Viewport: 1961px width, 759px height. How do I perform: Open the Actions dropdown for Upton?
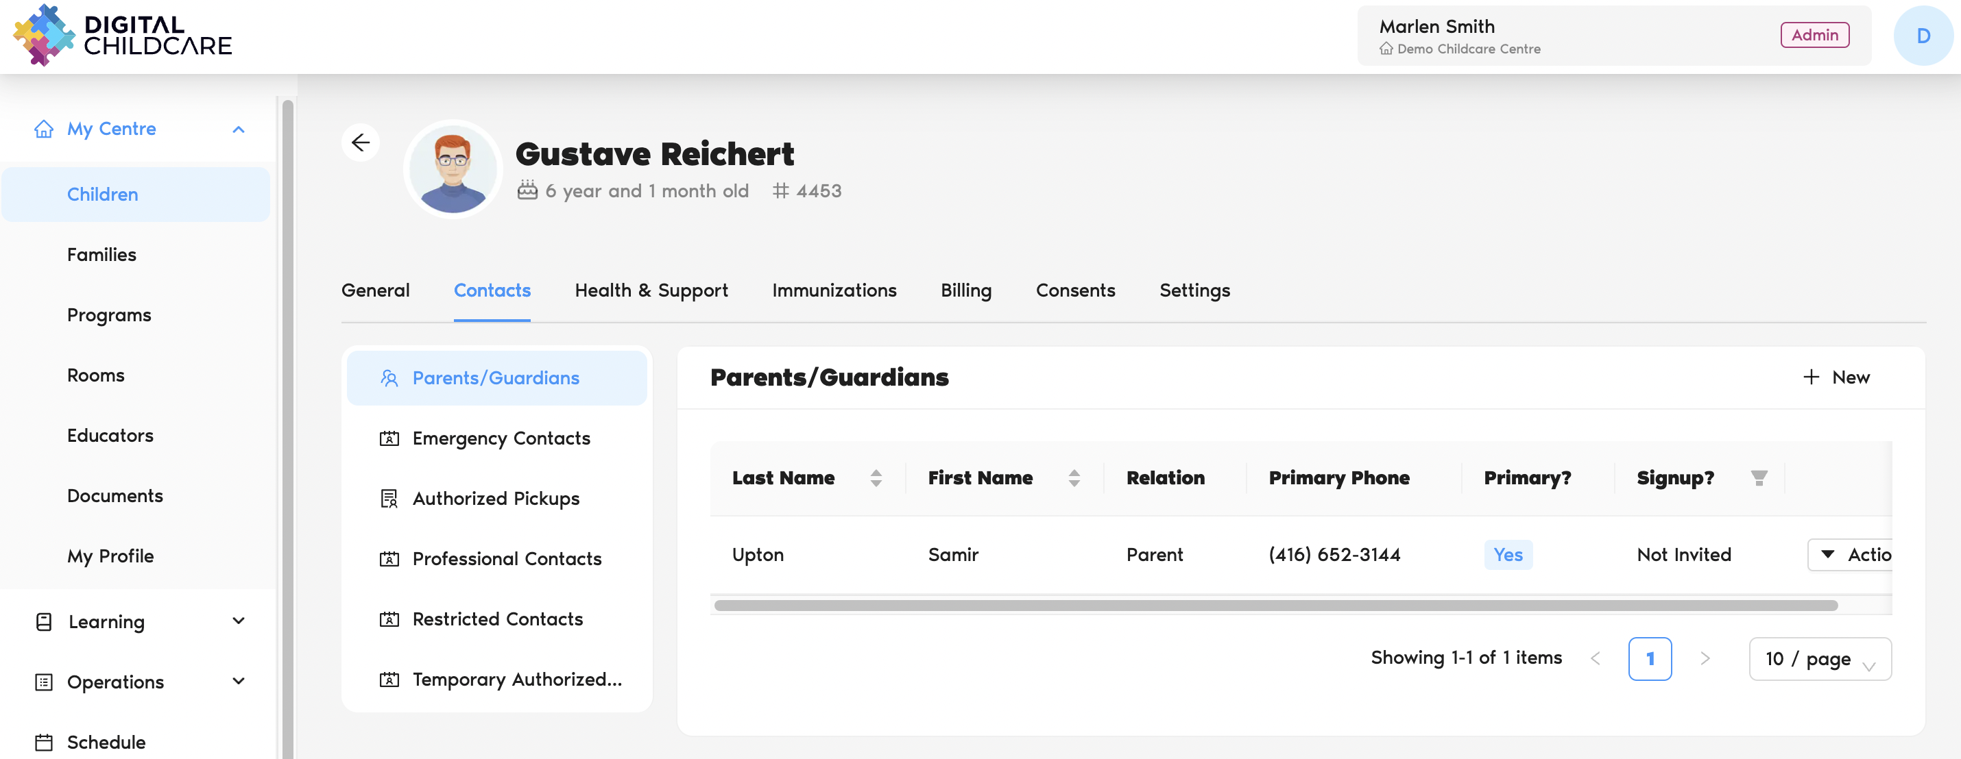tap(1850, 554)
